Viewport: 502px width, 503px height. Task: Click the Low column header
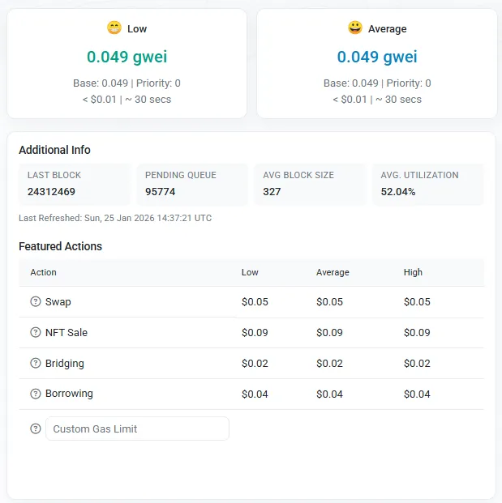pos(250,272)
